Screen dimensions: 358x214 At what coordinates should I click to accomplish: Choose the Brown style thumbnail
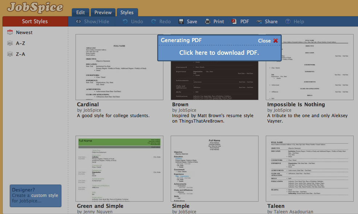(x=215, y=80)
